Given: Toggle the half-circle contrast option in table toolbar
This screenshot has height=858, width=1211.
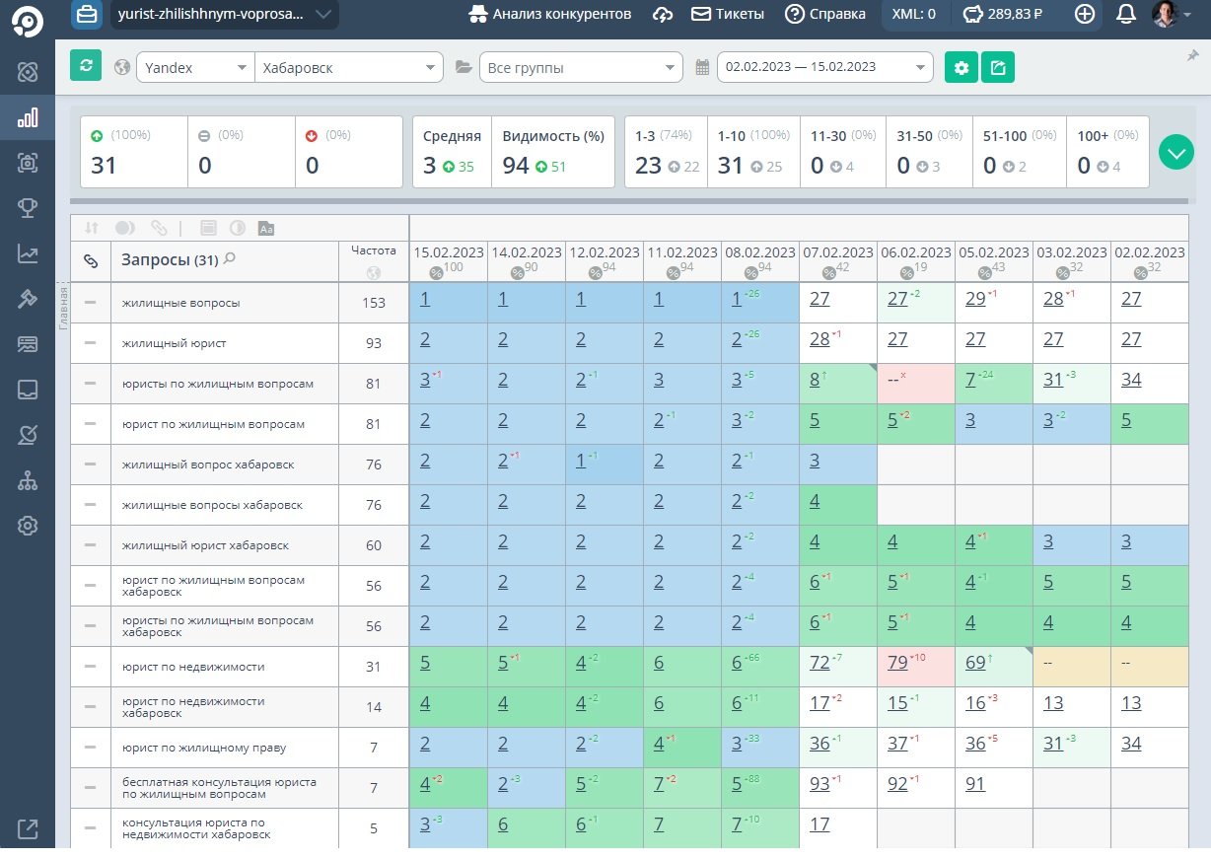Looking at the screenshot, I should (237, 228).
